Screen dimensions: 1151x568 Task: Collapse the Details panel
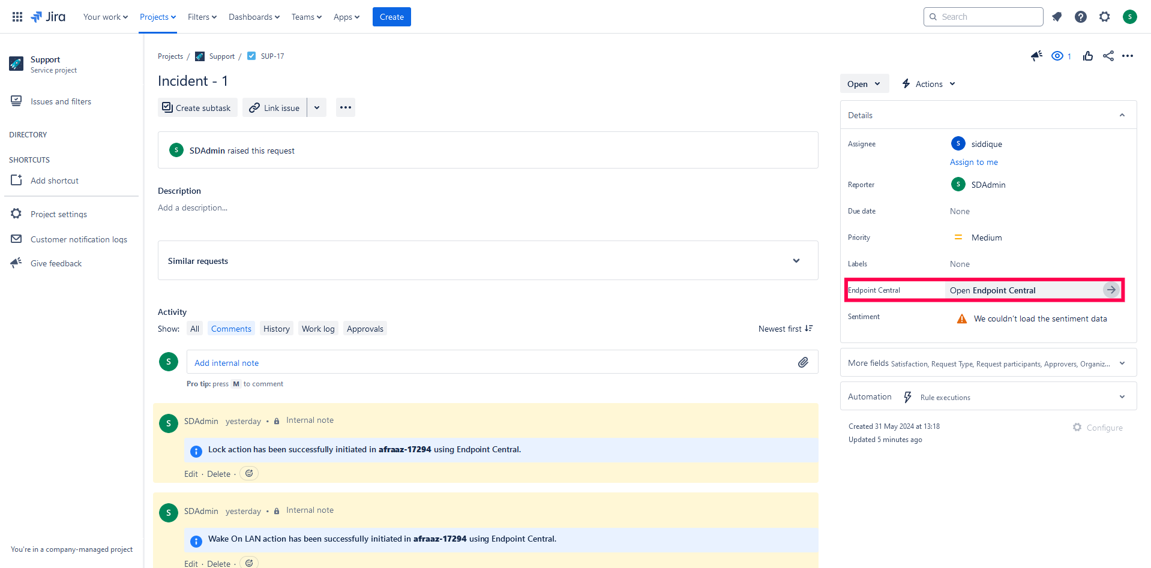(1122, 115)
